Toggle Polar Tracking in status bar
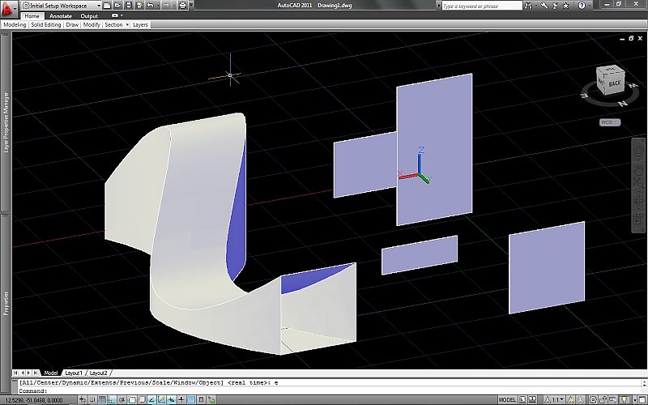 click(120, 400)
